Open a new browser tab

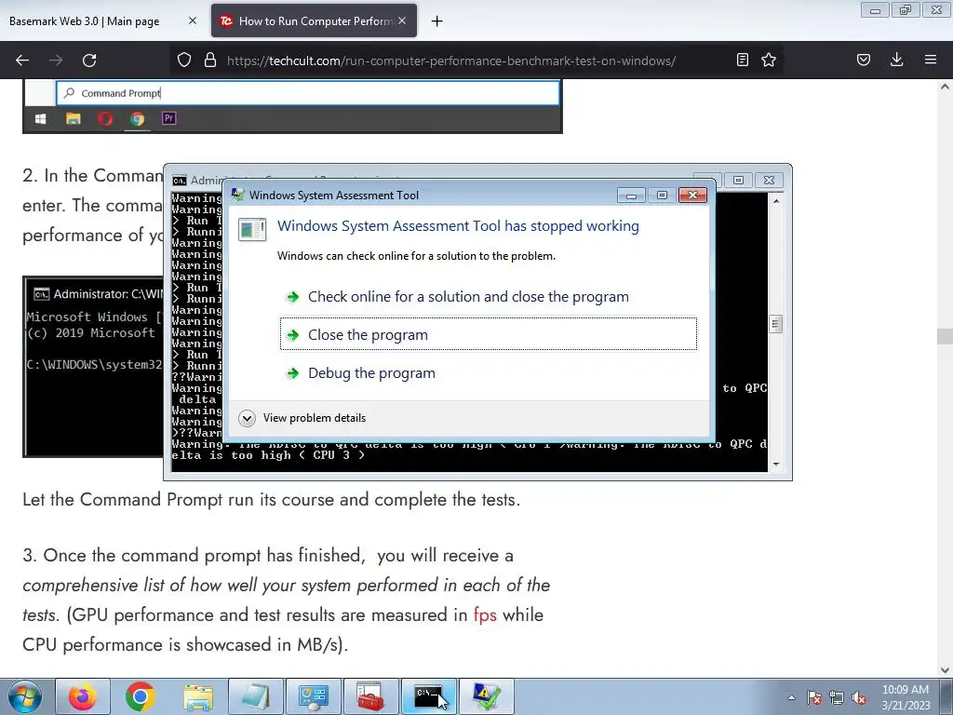point(437,21)
